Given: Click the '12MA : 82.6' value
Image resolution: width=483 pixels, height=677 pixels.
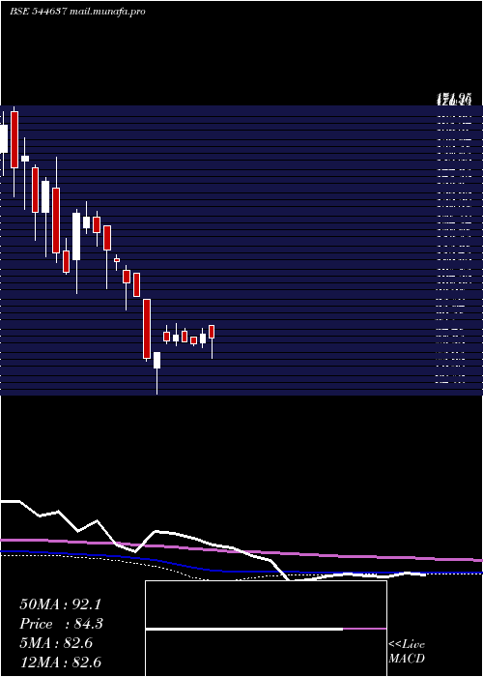Looking at the screenshot, I should pos(60,662).
